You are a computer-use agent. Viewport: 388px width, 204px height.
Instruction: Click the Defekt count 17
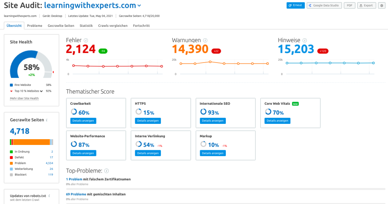pos(51,157)
